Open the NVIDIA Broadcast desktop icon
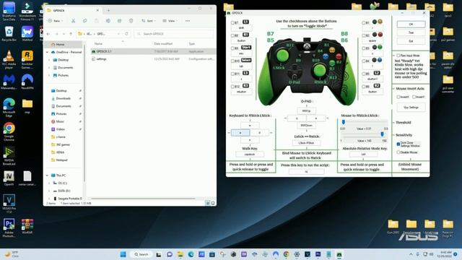The height and width of the screenshot is (260, 462). pyautogui.click(x=9, y=156)
